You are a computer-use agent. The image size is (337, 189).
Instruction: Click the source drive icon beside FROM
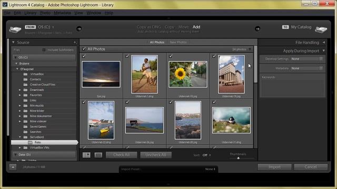tap(15, 29)
